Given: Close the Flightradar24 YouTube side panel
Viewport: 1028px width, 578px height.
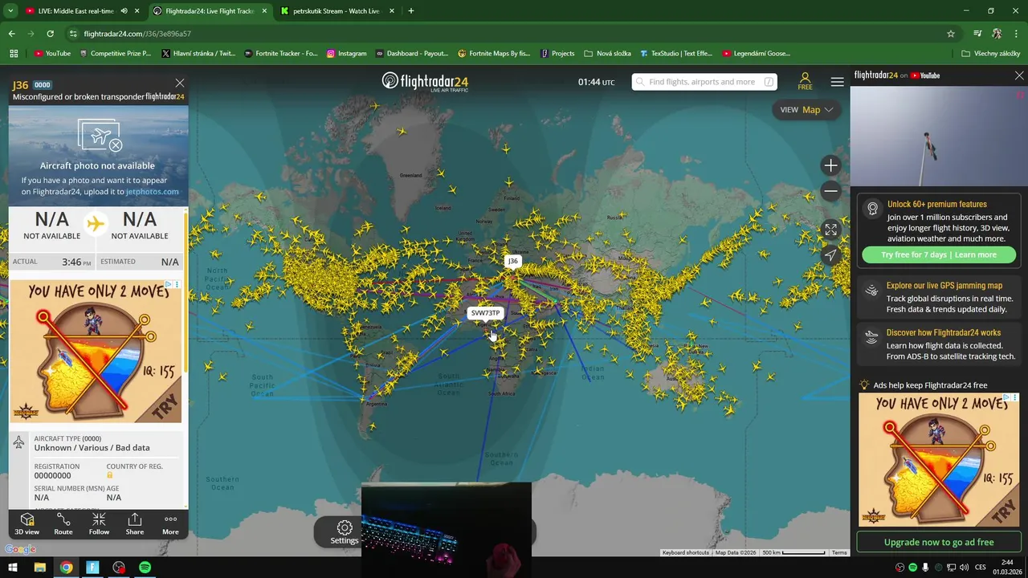Looking at the screenshot, I should tap(1019, 75).
